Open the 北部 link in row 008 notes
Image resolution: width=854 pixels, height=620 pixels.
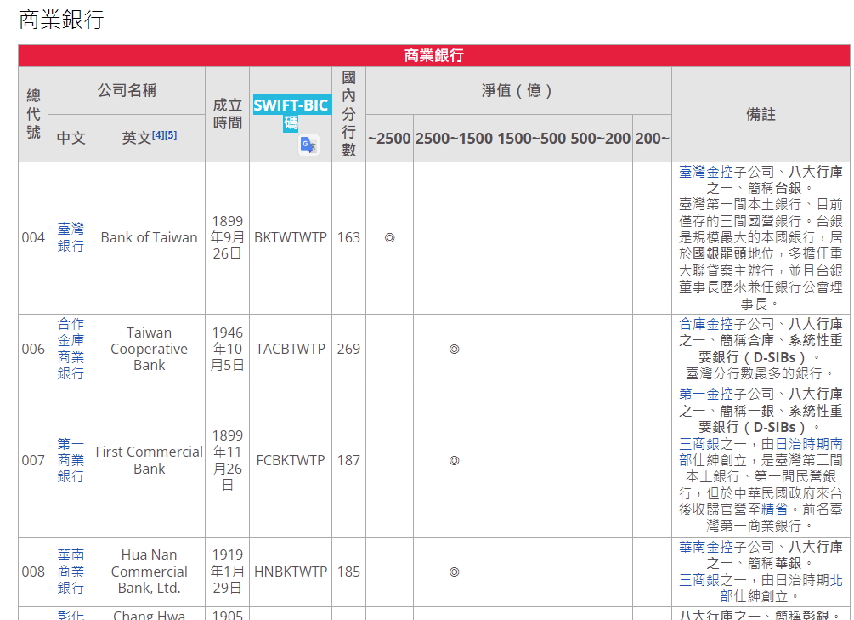[x=781, y=588]
